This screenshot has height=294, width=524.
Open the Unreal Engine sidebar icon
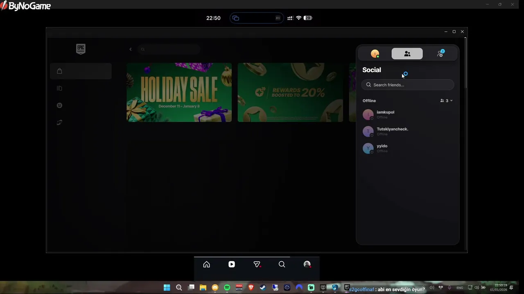[59, 105]
